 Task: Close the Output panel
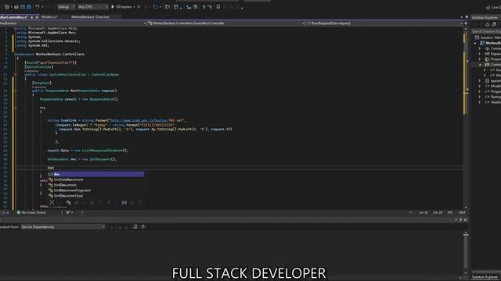coord(465,220)
